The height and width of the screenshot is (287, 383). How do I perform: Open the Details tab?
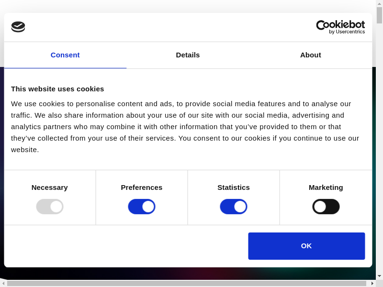[188, 55]
